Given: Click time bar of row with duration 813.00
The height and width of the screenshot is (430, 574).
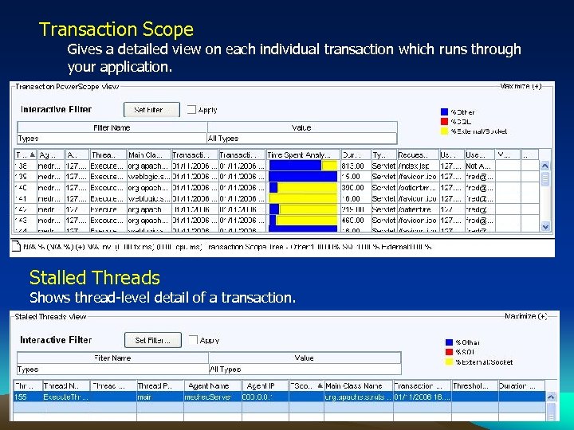Looking at the screenshot, I should 303,166.
